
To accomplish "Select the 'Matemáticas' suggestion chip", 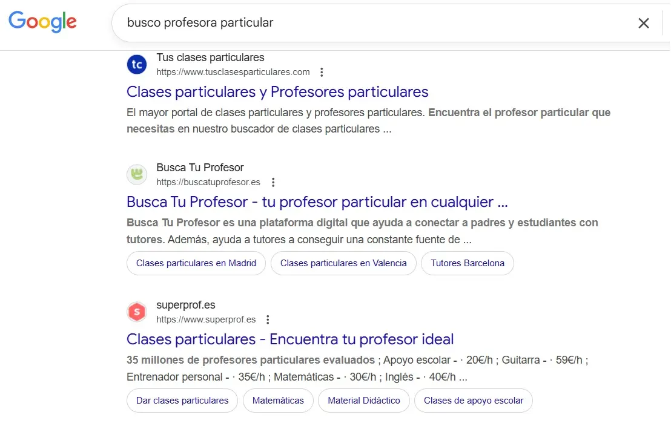I will coord(278,401).
